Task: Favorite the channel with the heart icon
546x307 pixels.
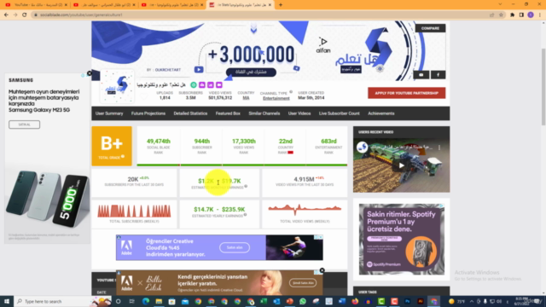Action: click(x=143, y=96)
